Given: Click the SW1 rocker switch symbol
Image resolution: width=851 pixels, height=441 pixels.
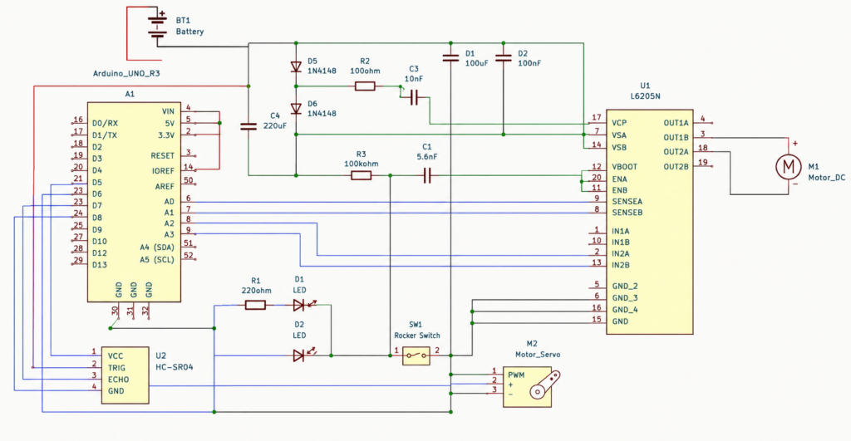Looking at the screenshot, I should tap(416, 355).
